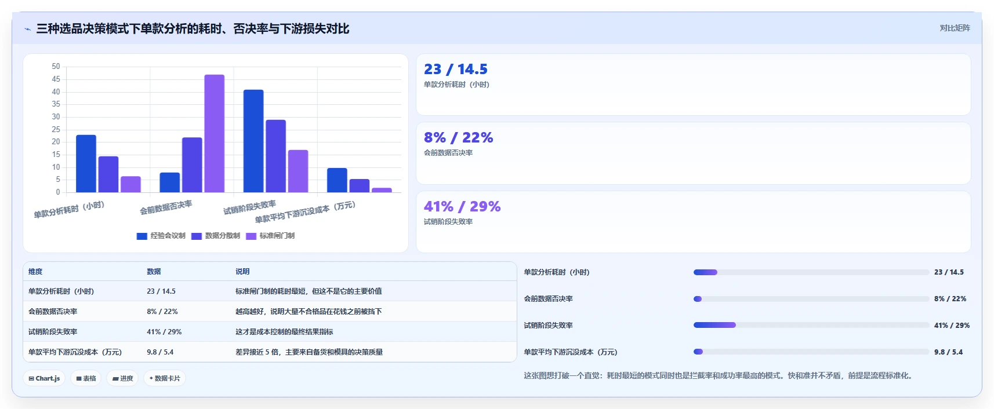Toggle the 标准闸门制 legend series

click(270, 236)
